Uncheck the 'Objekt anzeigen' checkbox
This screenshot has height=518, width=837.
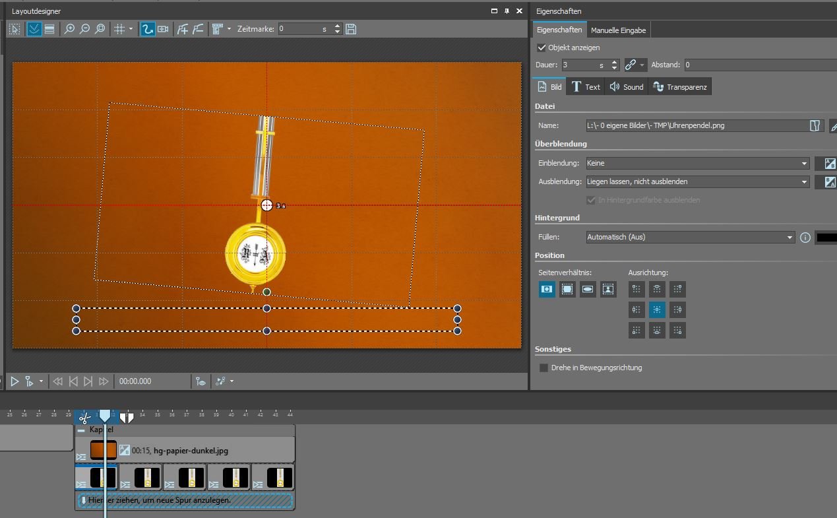point(542,48)
